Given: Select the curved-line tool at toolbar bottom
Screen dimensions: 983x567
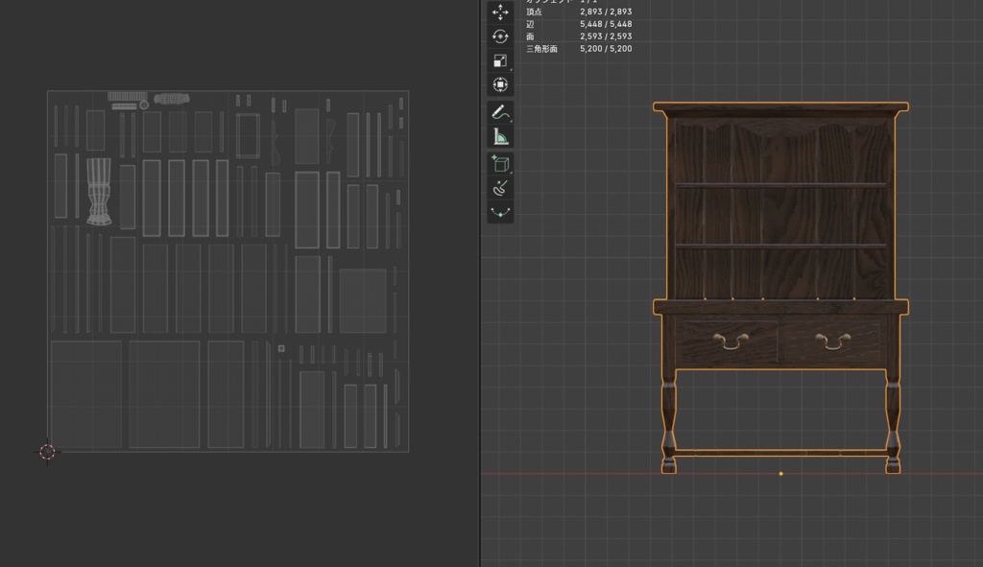Looking at the screenshot, I should click(500, 212).
